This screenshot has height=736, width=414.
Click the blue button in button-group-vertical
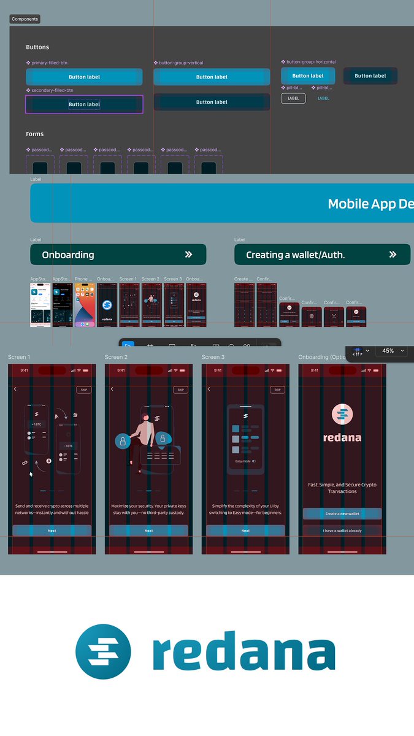[212, 77]
